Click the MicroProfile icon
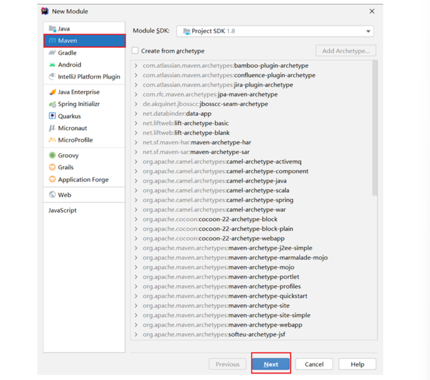The width and height of the screenshot is (430, 380). (x=52, y=140)
